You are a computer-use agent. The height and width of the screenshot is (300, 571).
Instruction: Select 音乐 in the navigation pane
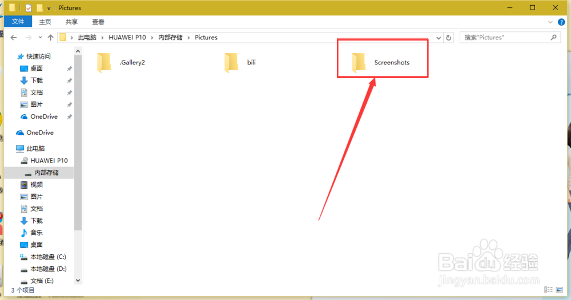pyautogui.click(x=37, y=232)
